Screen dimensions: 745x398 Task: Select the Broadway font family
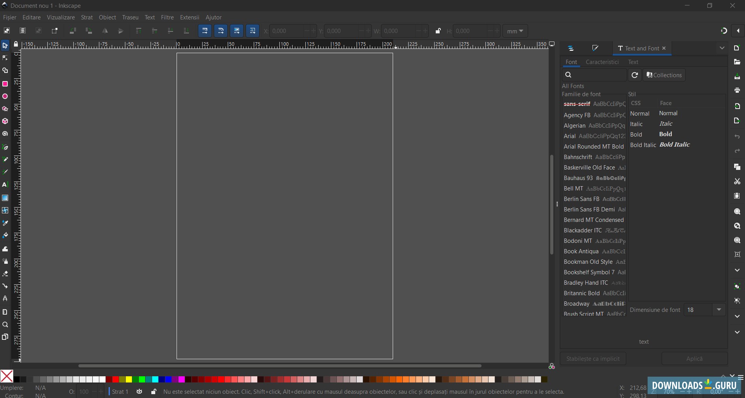pos(578,303)
